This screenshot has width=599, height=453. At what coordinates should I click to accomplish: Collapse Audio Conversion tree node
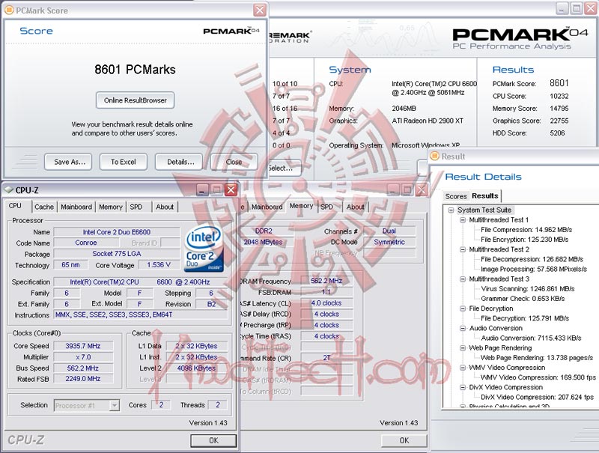(463, 328)
